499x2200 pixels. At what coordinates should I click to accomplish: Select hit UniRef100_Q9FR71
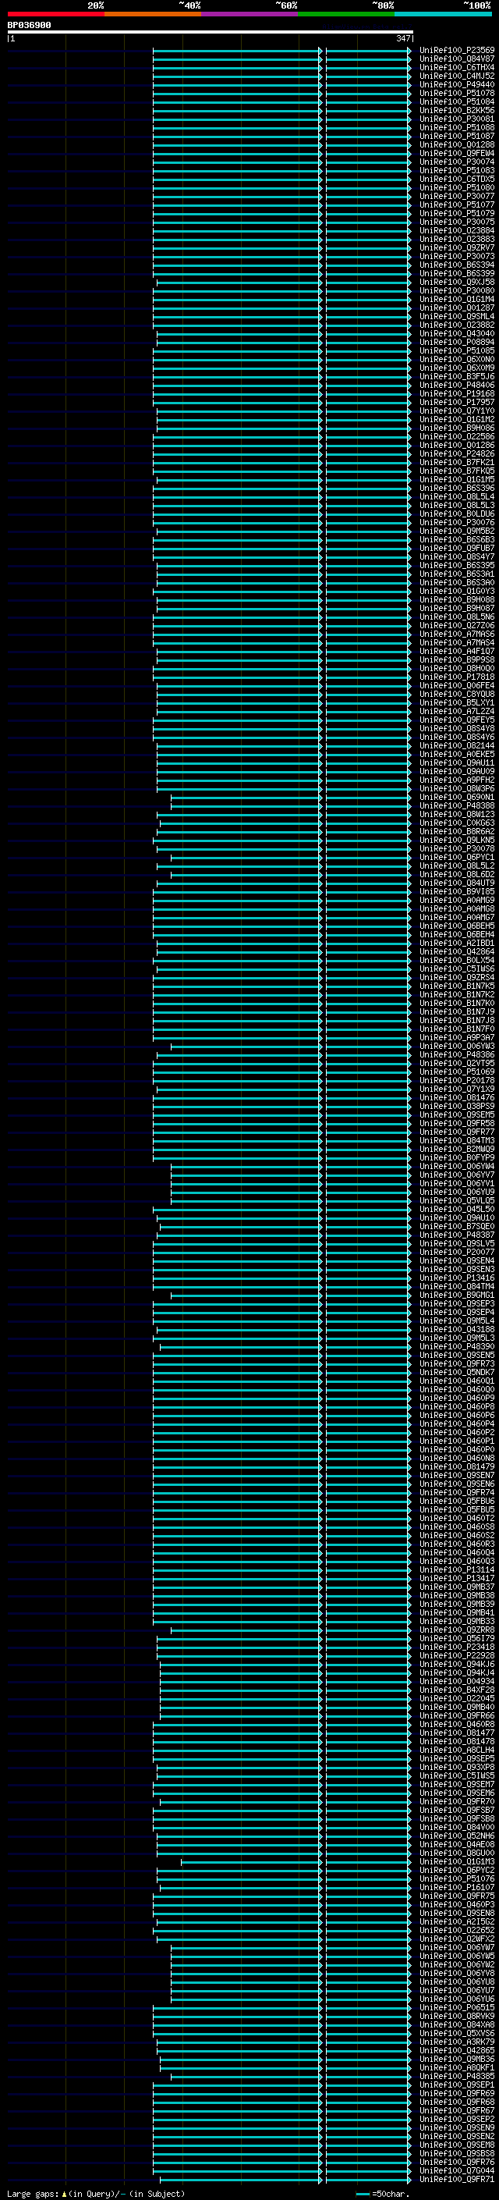point(457,2180)
